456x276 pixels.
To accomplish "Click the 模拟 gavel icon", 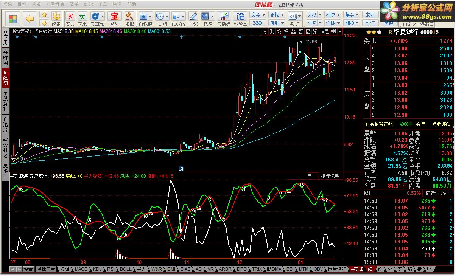I will tap(129, 16).
